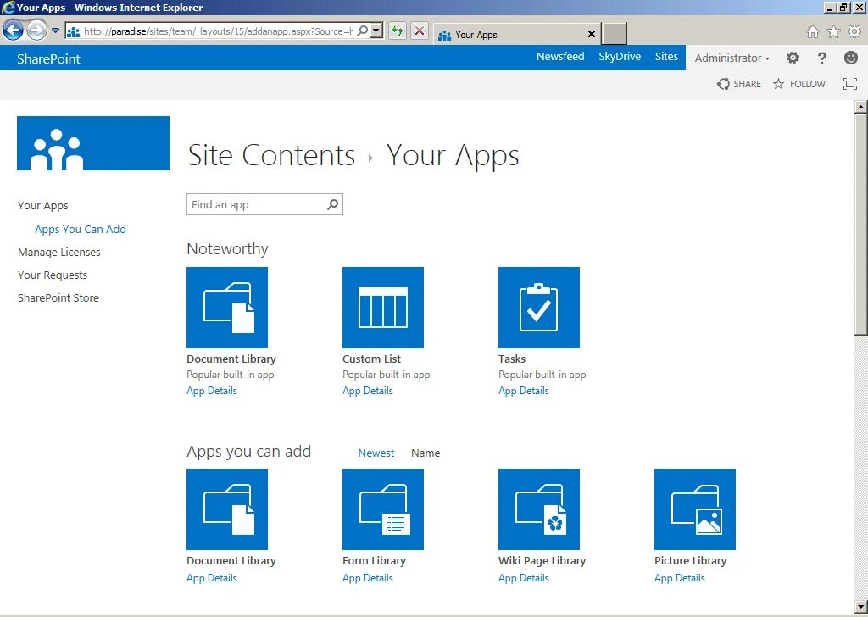The width and height of the screenshot is (868, 617).
Task: Close the Your Apps browser tab
Action: coord(591,34)
